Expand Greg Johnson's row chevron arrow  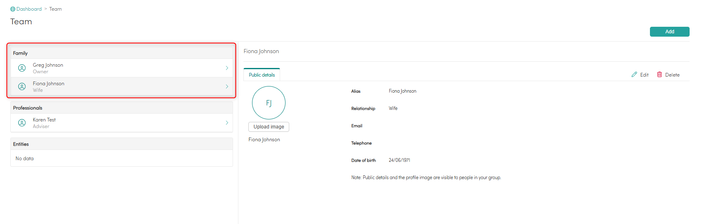[227, 68]
